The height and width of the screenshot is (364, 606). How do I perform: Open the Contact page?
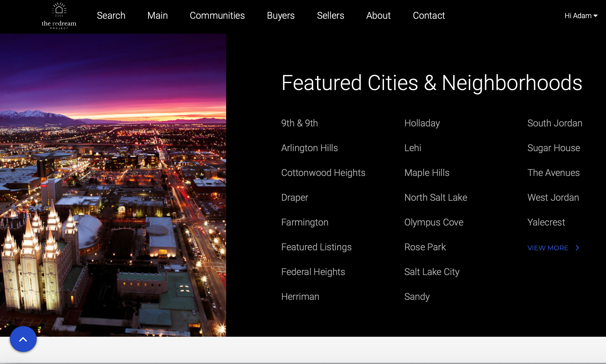[x=429, y=15]
